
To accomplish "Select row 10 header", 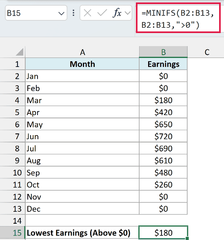I will tap(13, 173).
